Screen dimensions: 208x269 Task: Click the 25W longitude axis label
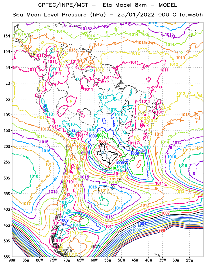click(189, 260)
